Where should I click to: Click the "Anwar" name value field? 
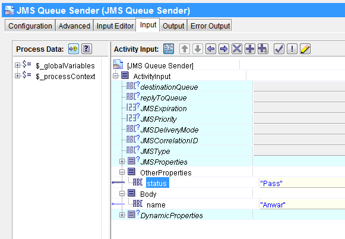pyautogui.click(x=302, y=205)
